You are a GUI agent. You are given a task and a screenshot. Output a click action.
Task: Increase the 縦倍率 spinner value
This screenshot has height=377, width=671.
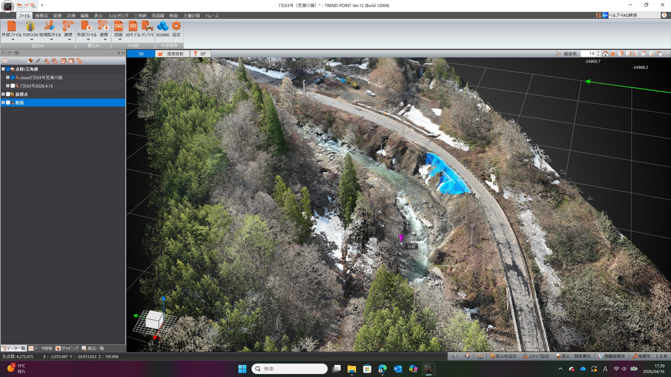coord(598,52)
